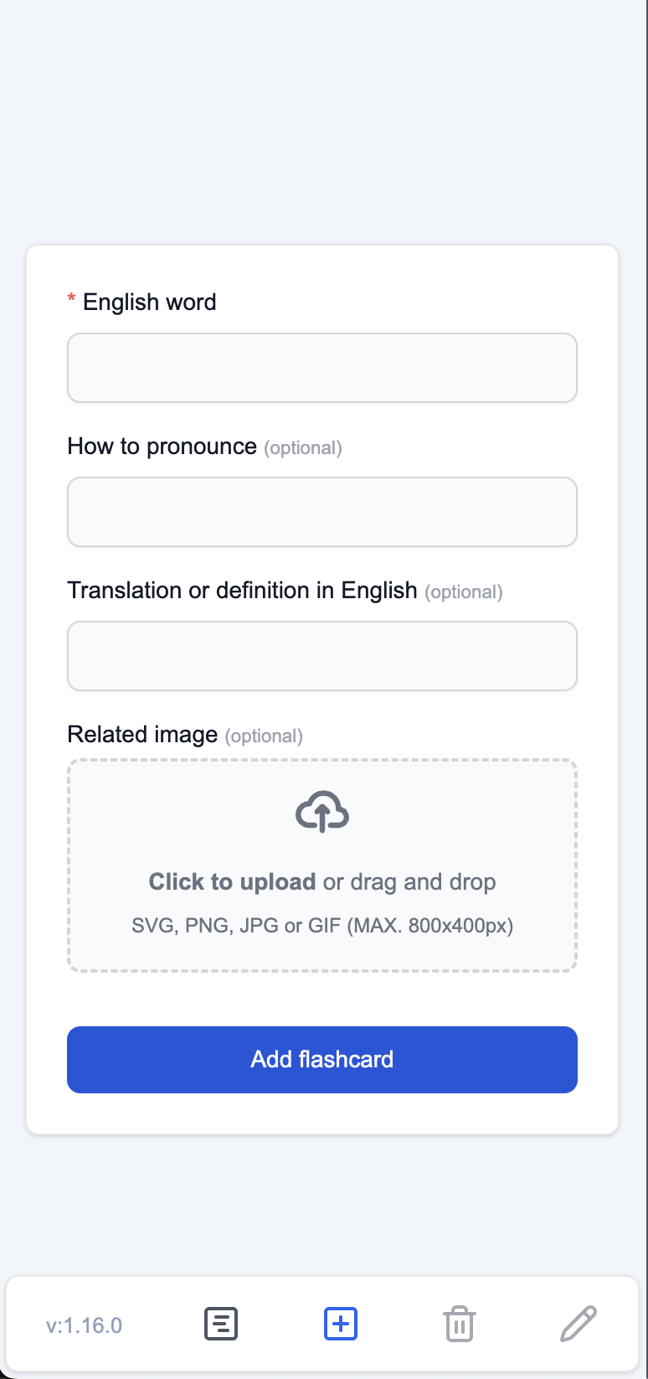Focus the How to pronounce input field
The height and width of the screenshot is (1379, 648).
pyautogui.click(x=322, y=511)
